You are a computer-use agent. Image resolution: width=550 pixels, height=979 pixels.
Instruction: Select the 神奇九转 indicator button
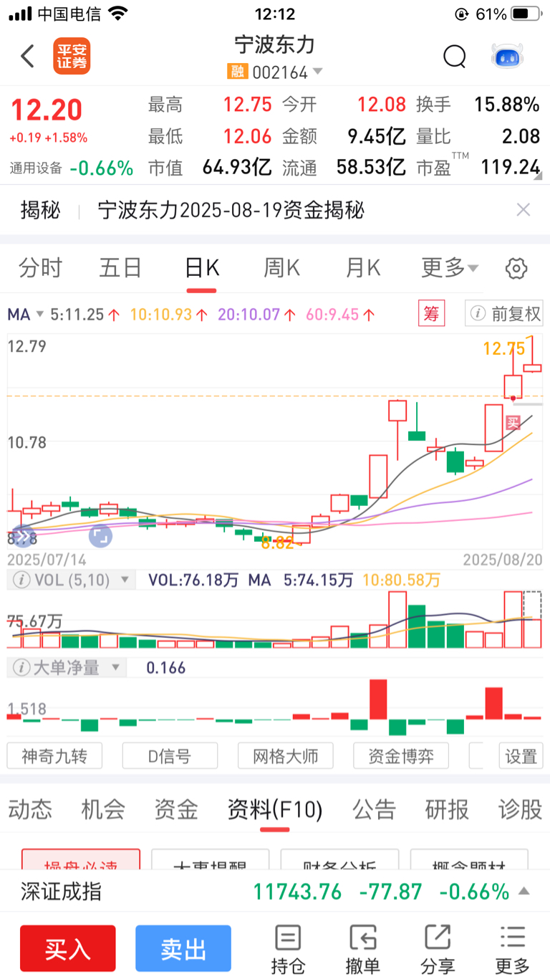point(54,755)
